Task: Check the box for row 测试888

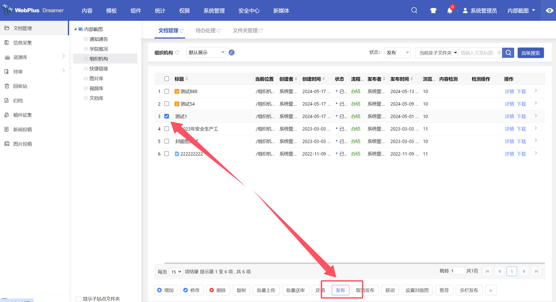Action: pos(167,91)
